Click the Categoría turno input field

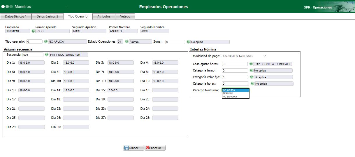coord(235,70)
